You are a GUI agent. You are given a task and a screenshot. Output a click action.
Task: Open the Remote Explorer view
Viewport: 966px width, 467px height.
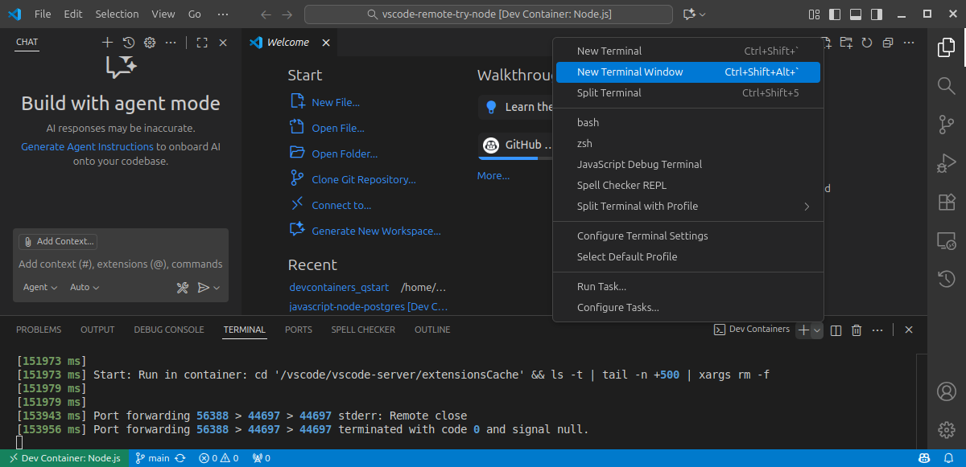click(947, 240)
